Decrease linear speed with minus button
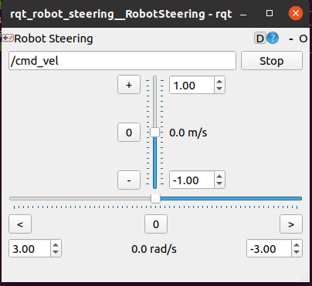 [129, 180]
